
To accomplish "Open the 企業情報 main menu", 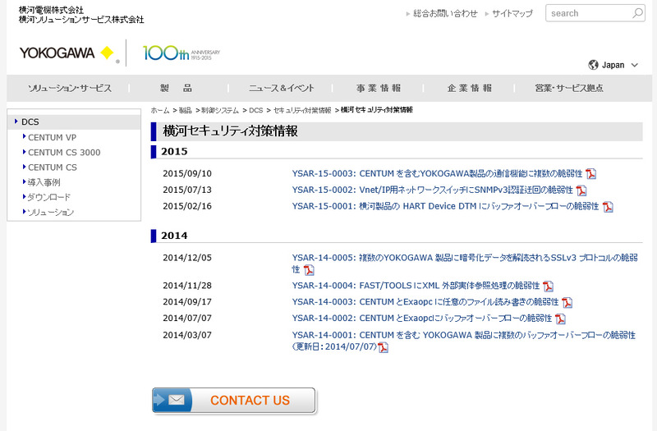I will pyautogui.click(x=469, y=88).
